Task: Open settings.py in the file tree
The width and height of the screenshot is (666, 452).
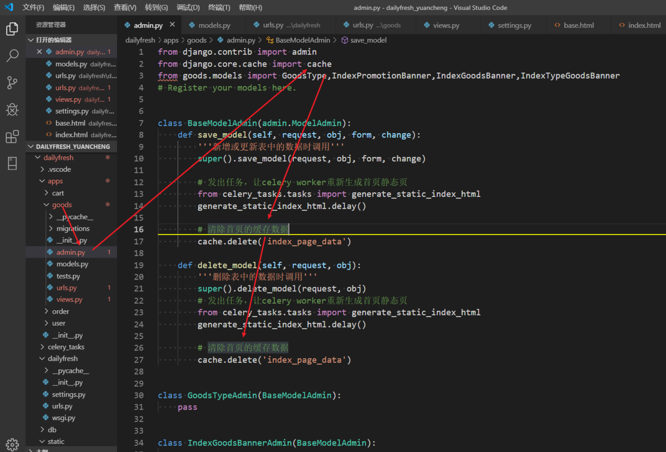Action: click(x=71, y=395)
